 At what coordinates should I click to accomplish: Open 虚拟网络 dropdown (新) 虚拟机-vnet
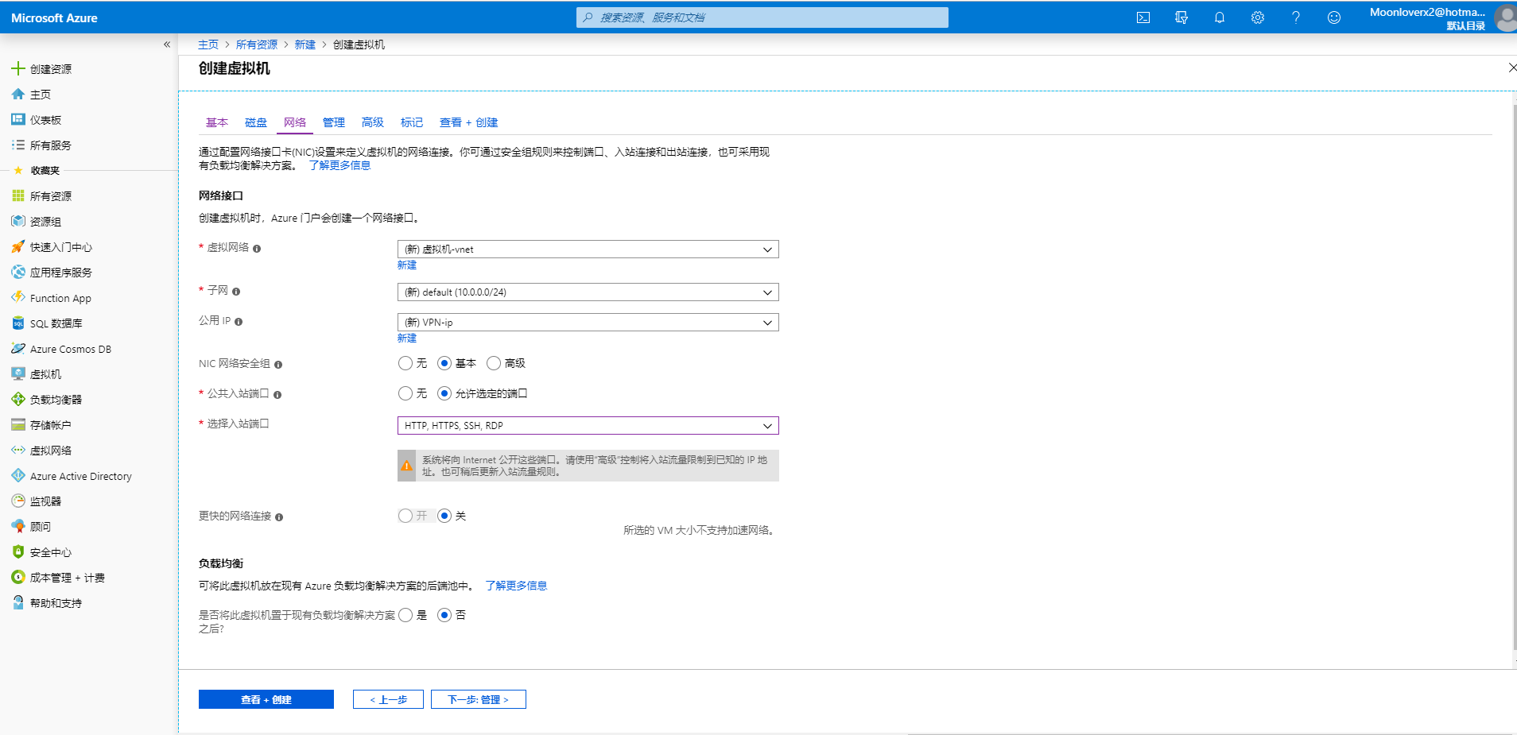pos(588,250)
